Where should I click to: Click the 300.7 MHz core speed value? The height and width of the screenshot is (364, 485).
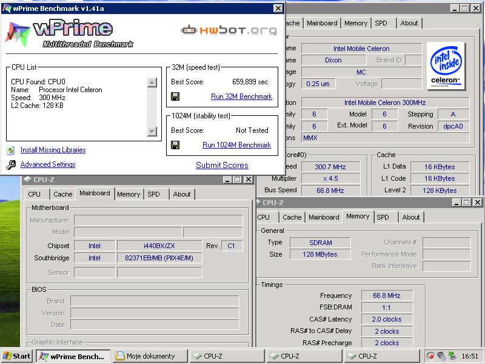(x=330, y=167)
